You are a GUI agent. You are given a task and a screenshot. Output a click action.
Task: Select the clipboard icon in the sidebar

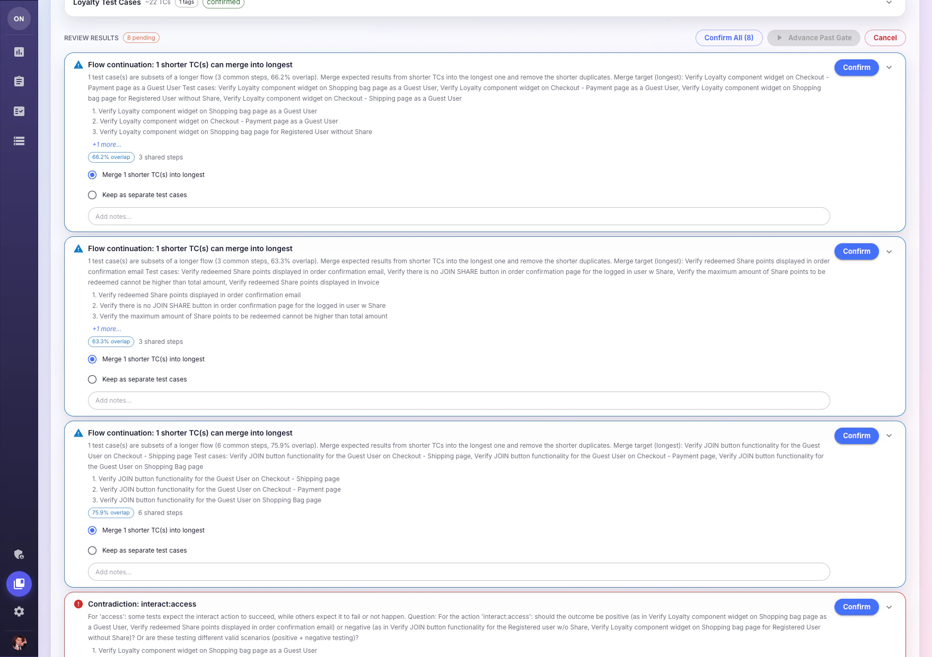pos(19,82)
